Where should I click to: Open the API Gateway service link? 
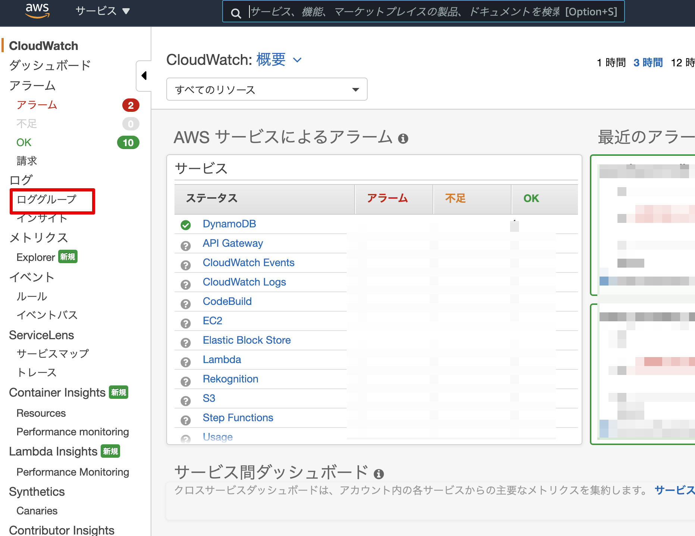click(x=233, y=243)
